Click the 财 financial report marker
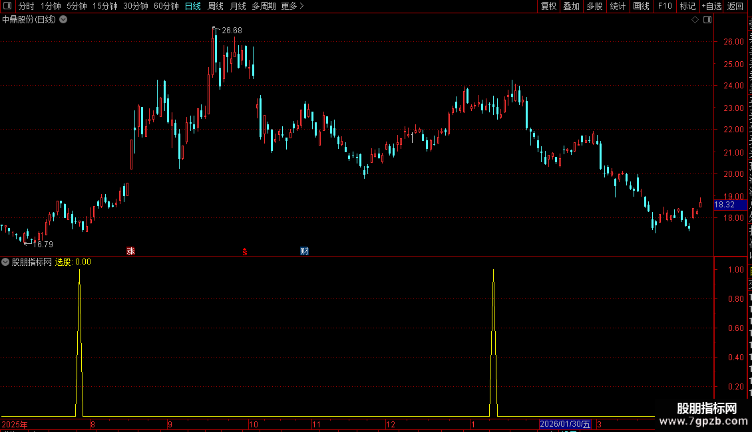This screenshot has width=752, height=432. pos(304,251)
